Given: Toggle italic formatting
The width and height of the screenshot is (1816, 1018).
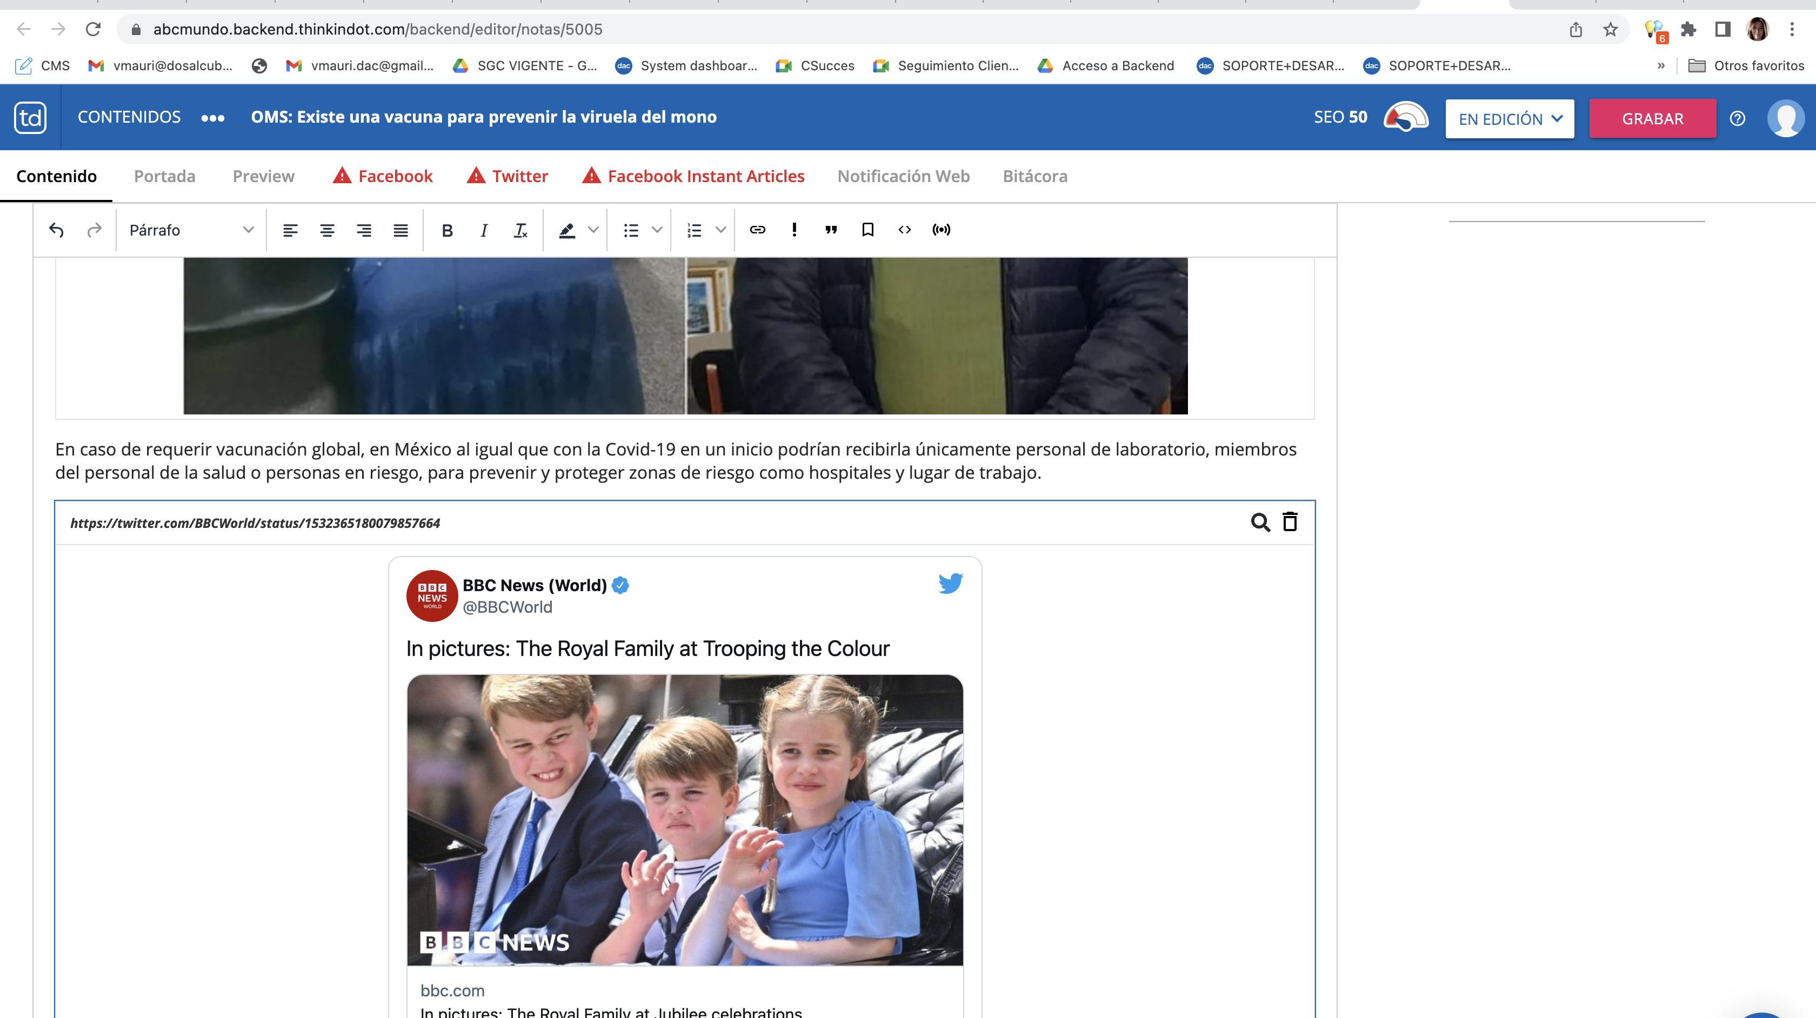Looking at the screenshot, I should (x=484, y=230).
